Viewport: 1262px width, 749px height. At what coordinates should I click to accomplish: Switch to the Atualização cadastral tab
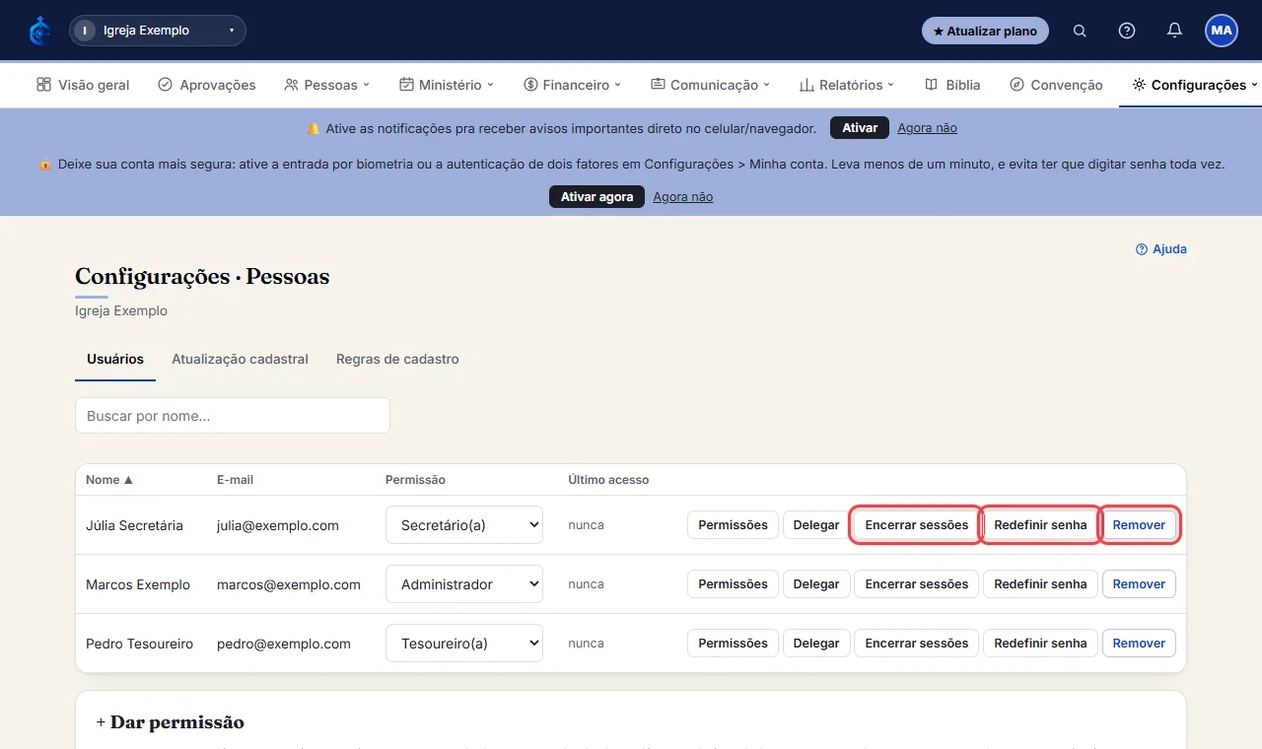[x=240, y=359]
